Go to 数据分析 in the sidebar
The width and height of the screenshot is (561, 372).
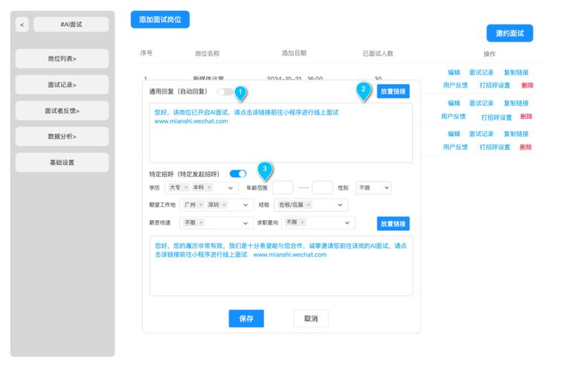[62, 137]
